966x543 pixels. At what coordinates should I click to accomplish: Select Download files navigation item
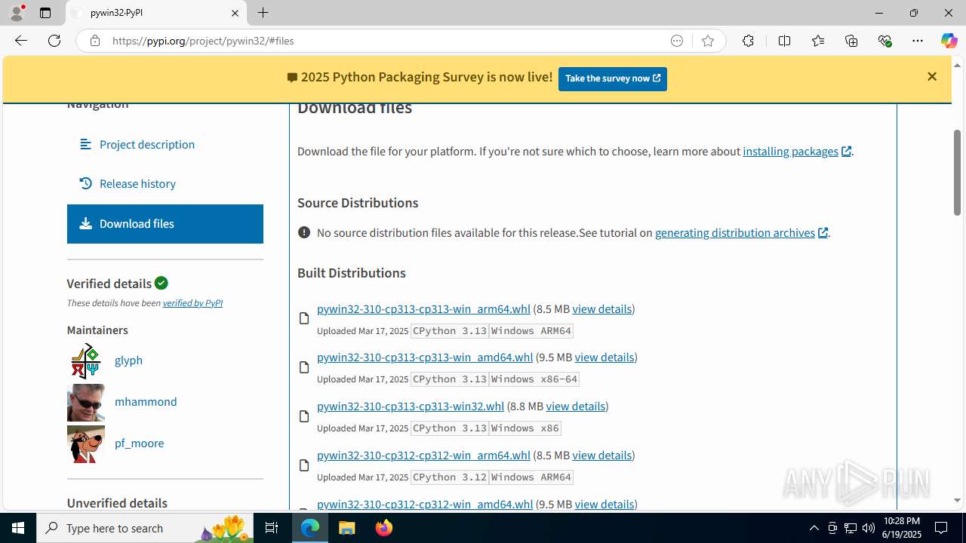pos(165,224)
